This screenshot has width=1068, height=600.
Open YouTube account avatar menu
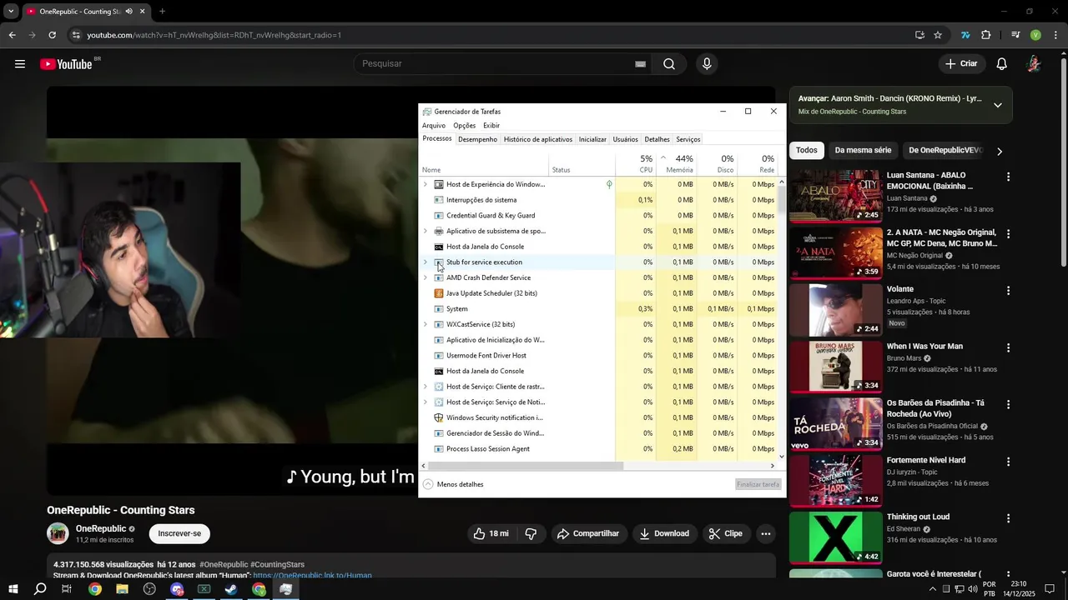pos(1034,64)
